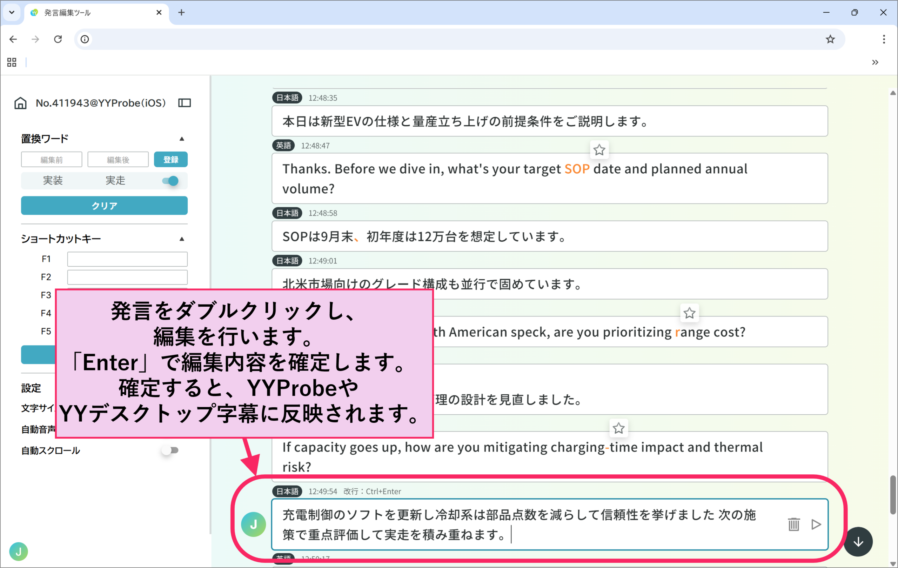Click the F1 shortcut key field

[x=127, y=259]
